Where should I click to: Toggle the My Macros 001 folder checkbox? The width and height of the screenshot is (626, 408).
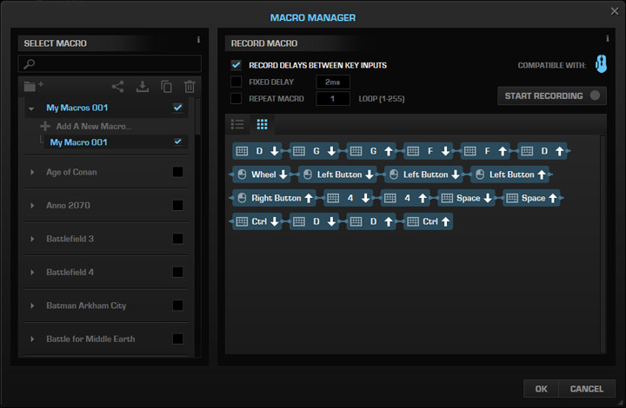click(x=178, y=108)
